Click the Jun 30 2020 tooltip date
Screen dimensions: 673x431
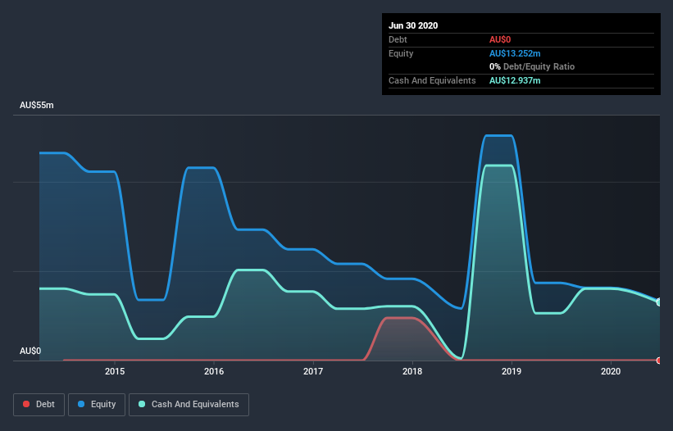(413, 25)
